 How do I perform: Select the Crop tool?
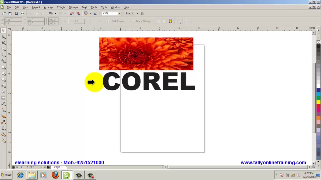point(3,43)
